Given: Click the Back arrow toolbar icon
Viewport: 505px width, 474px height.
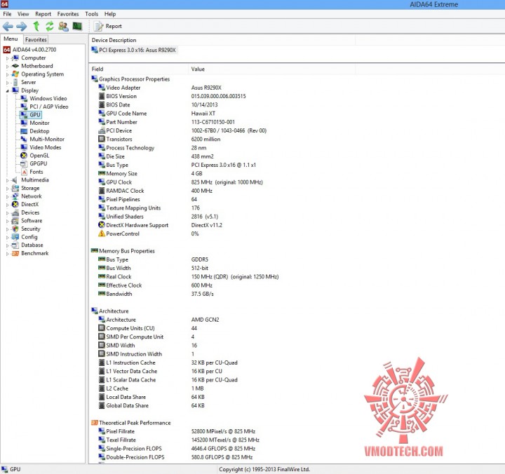Looking at the screenshot, I should [x=8, y=27].
